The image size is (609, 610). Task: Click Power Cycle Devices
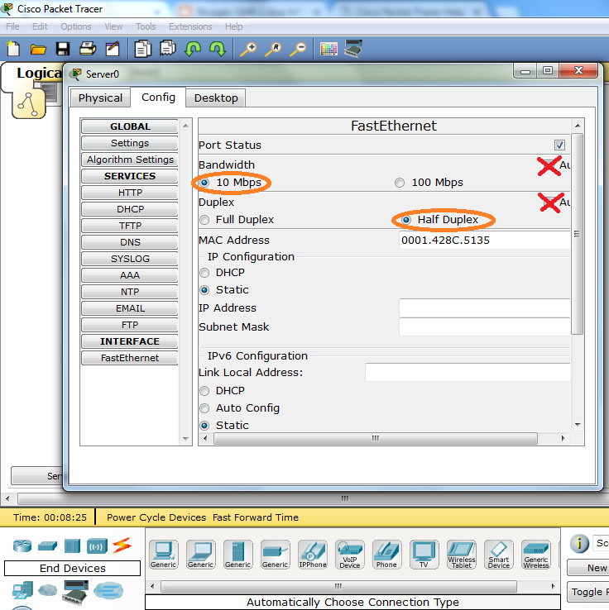pyautogui.click(x=156, y=517)
